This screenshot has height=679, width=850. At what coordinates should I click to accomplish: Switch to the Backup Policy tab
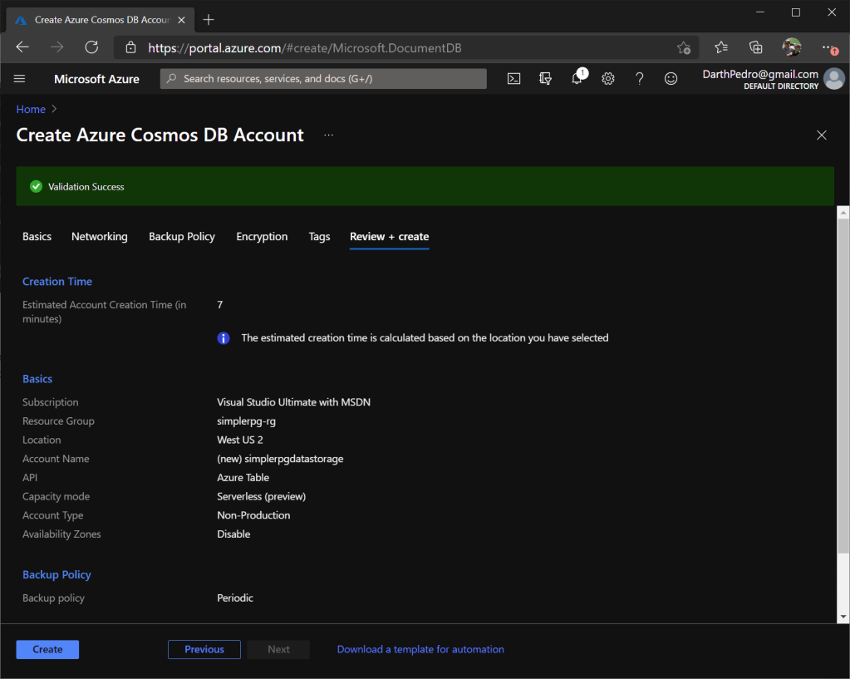click(x=182, y=237)
